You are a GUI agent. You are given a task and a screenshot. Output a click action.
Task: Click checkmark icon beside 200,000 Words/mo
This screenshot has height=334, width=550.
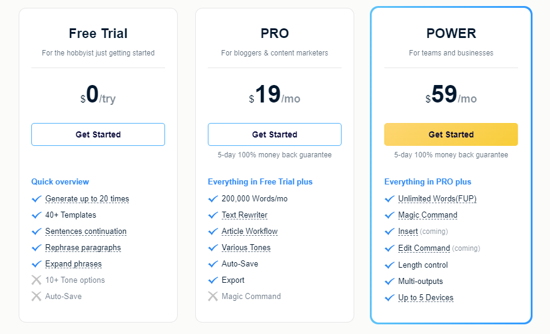[213, 199]
